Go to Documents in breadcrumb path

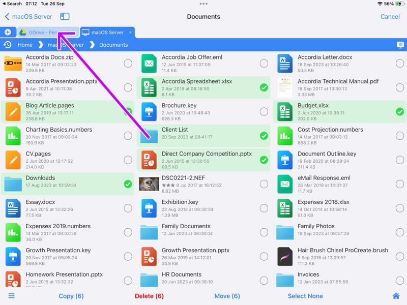pos(113,45)
